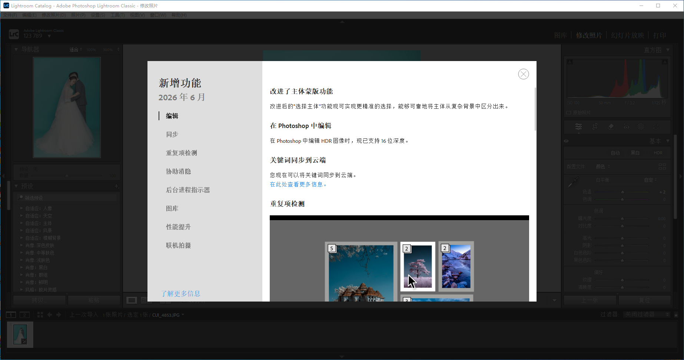The width and height of the screenshot is (684, 360).
Task: Click the 自动 tone button
Action: [615, 153]
